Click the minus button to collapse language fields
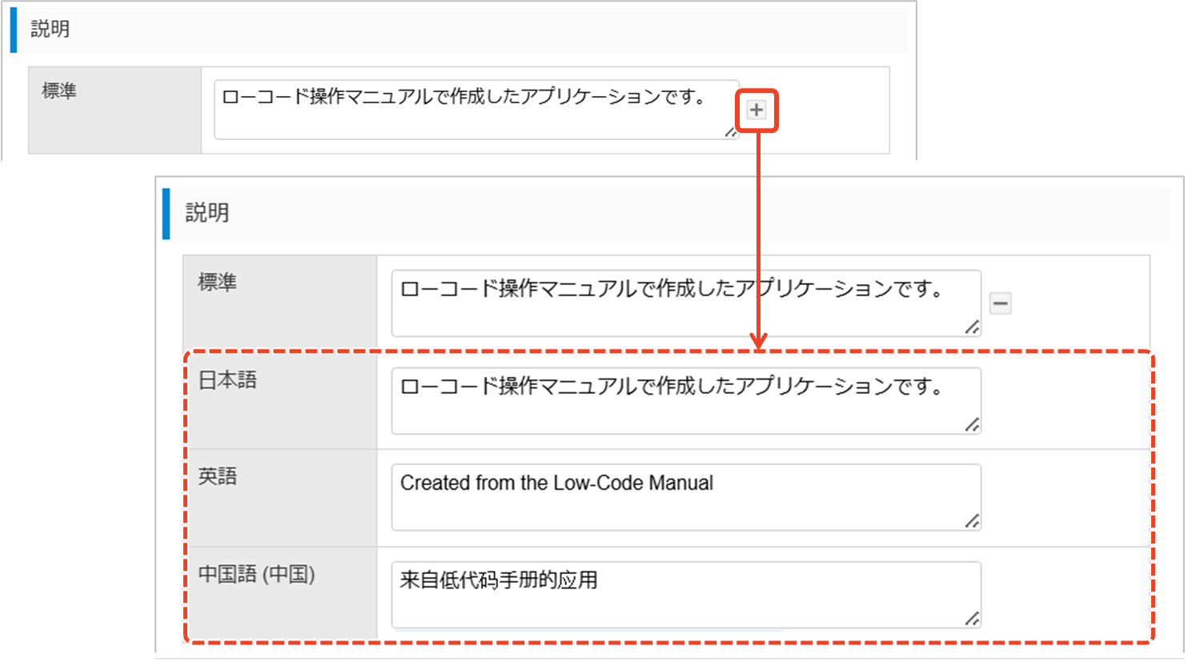This screenshot has height=662, width=1188. 1000,303
